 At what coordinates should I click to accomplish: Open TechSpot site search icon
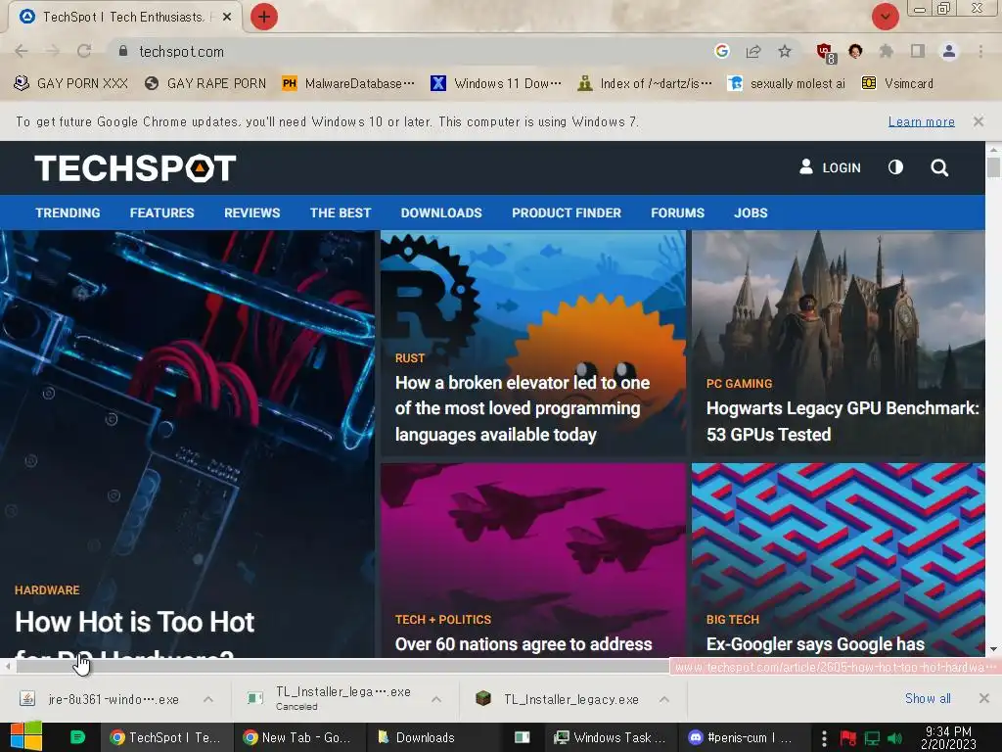pos(939,167)
